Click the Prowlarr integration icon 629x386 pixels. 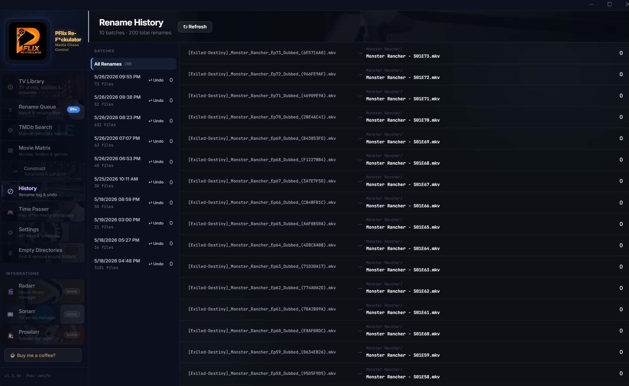(x=10, y=335)
